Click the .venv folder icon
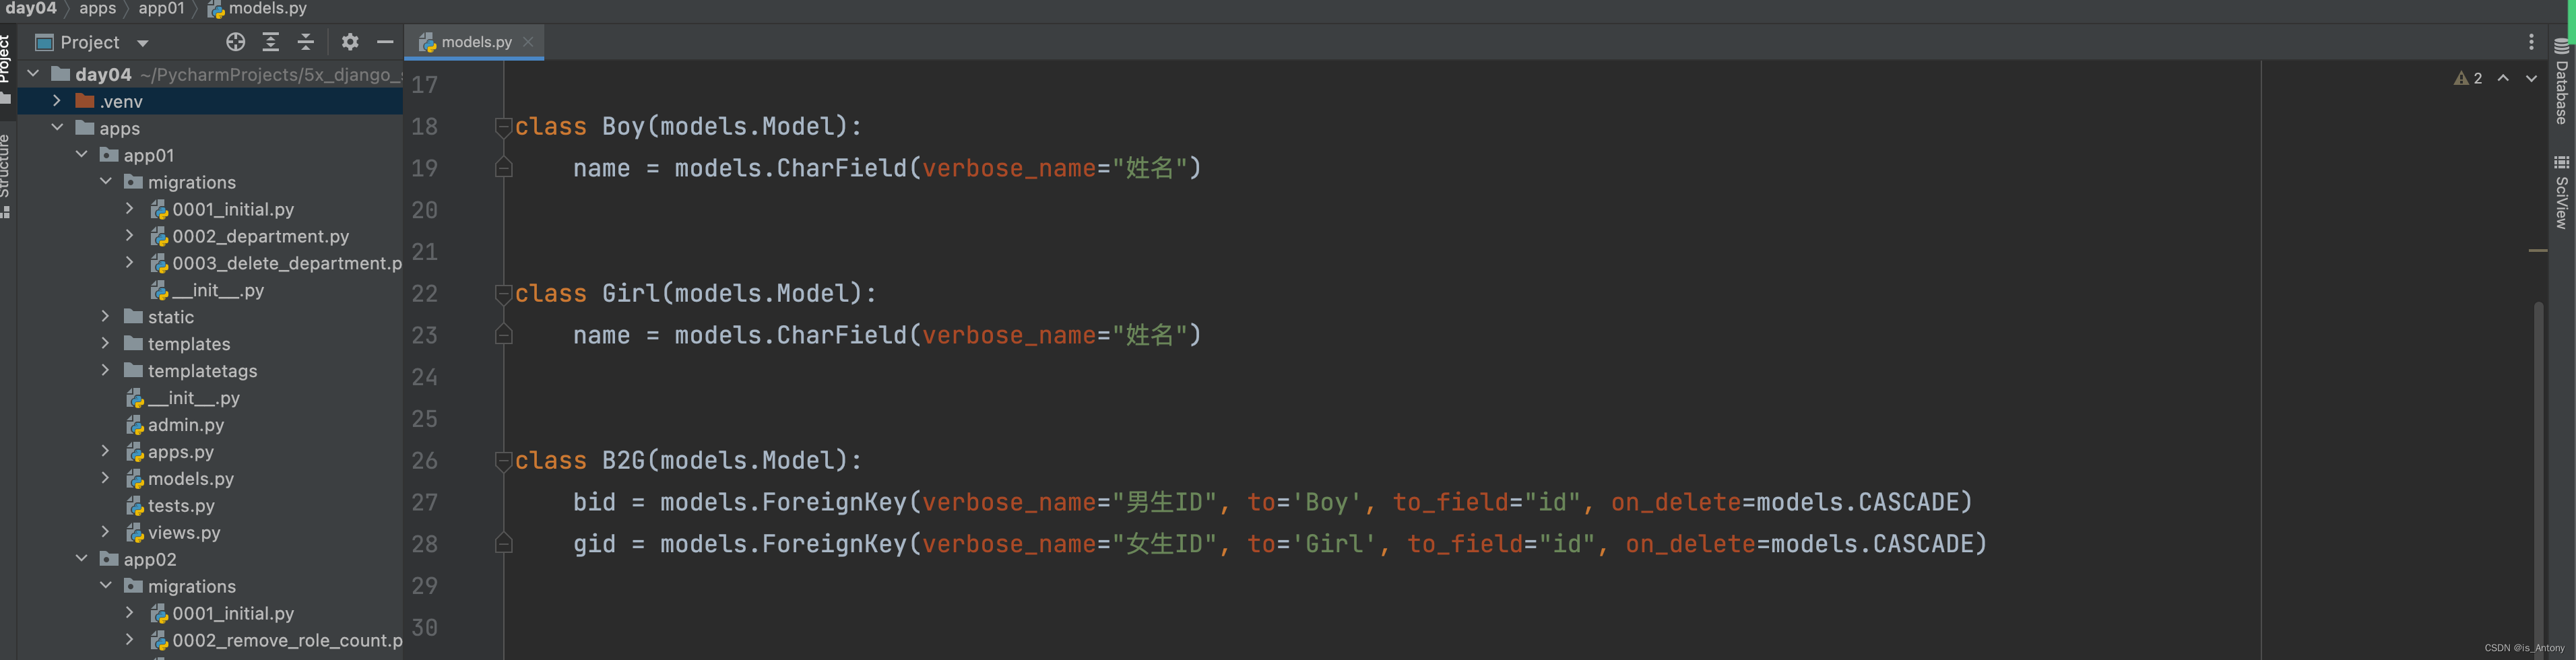Screen dimensions: 2576x660 click(85, 101)
